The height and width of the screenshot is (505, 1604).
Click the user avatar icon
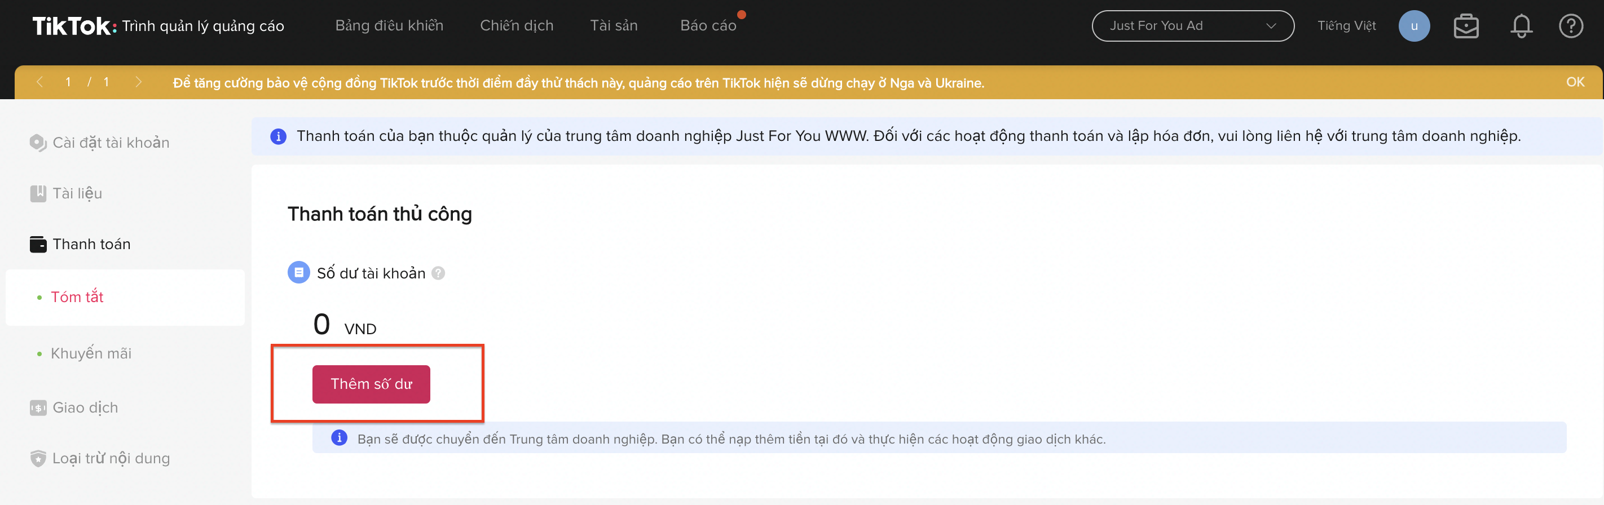[x=1413, y=26]
